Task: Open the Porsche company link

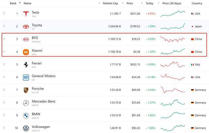Action: coord(38,89)
